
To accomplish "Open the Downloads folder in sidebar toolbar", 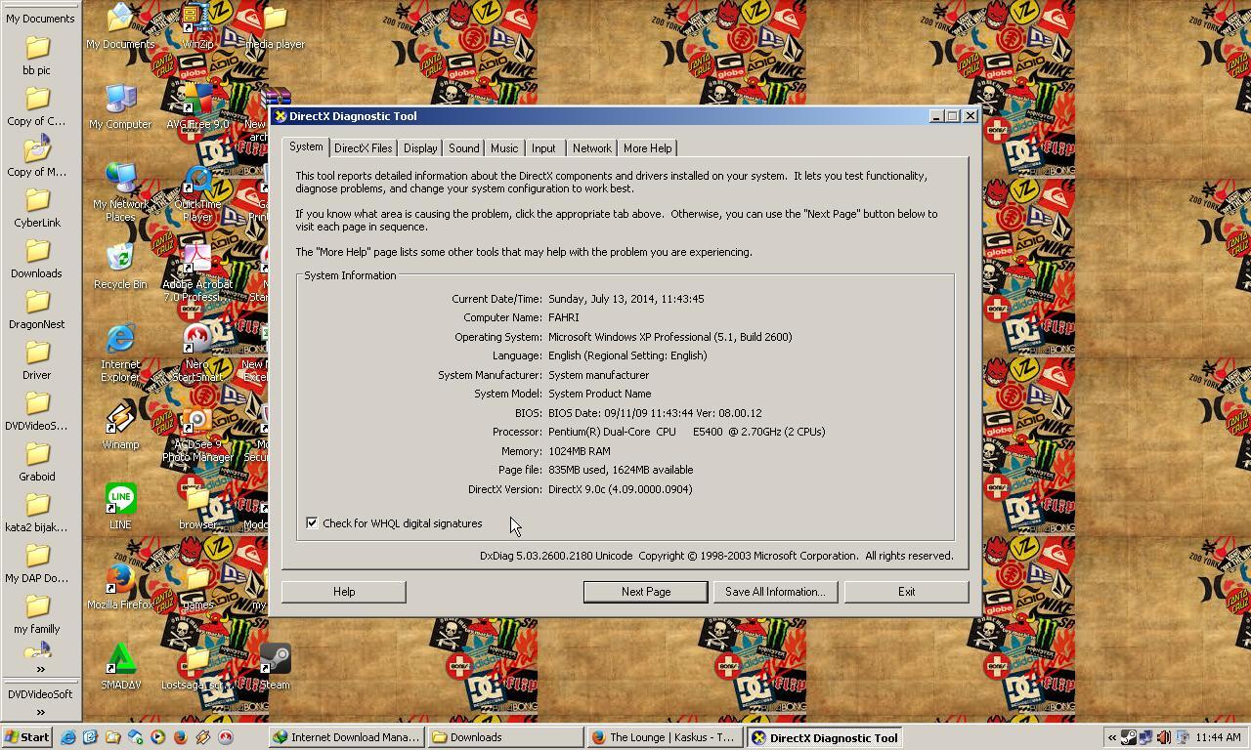I will point(37,258).
